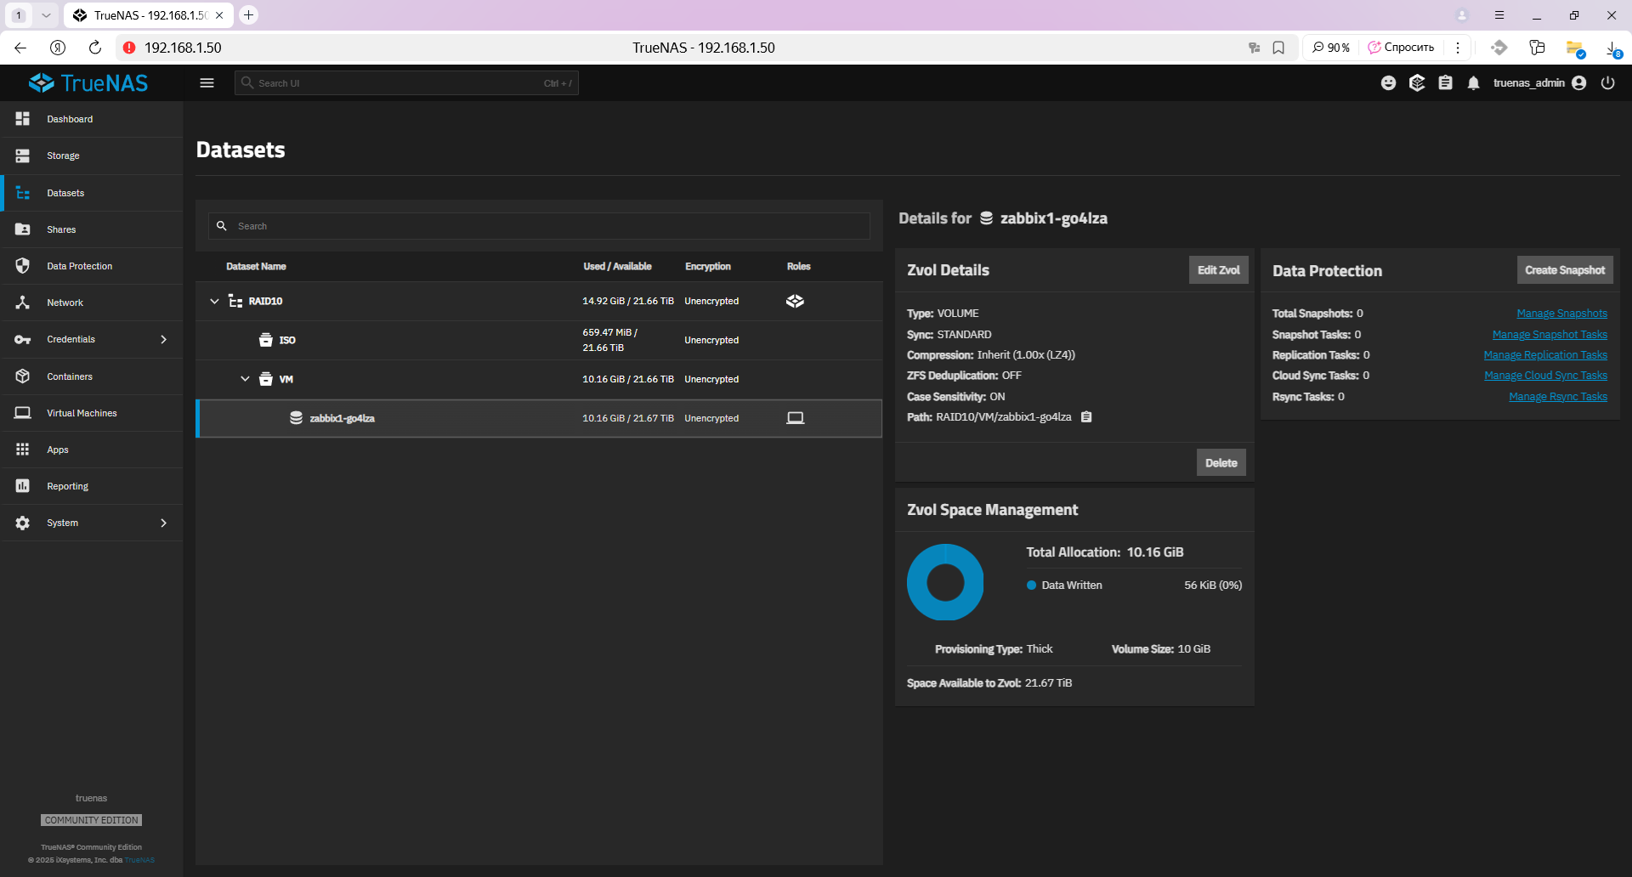The height and width of the screenshot is (877, 1632).
Task: Open Manage Cloud Sync Tasks link
Action: click(1545, 376)
